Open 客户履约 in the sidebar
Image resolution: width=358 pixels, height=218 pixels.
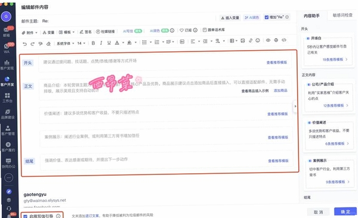point(8,147)
